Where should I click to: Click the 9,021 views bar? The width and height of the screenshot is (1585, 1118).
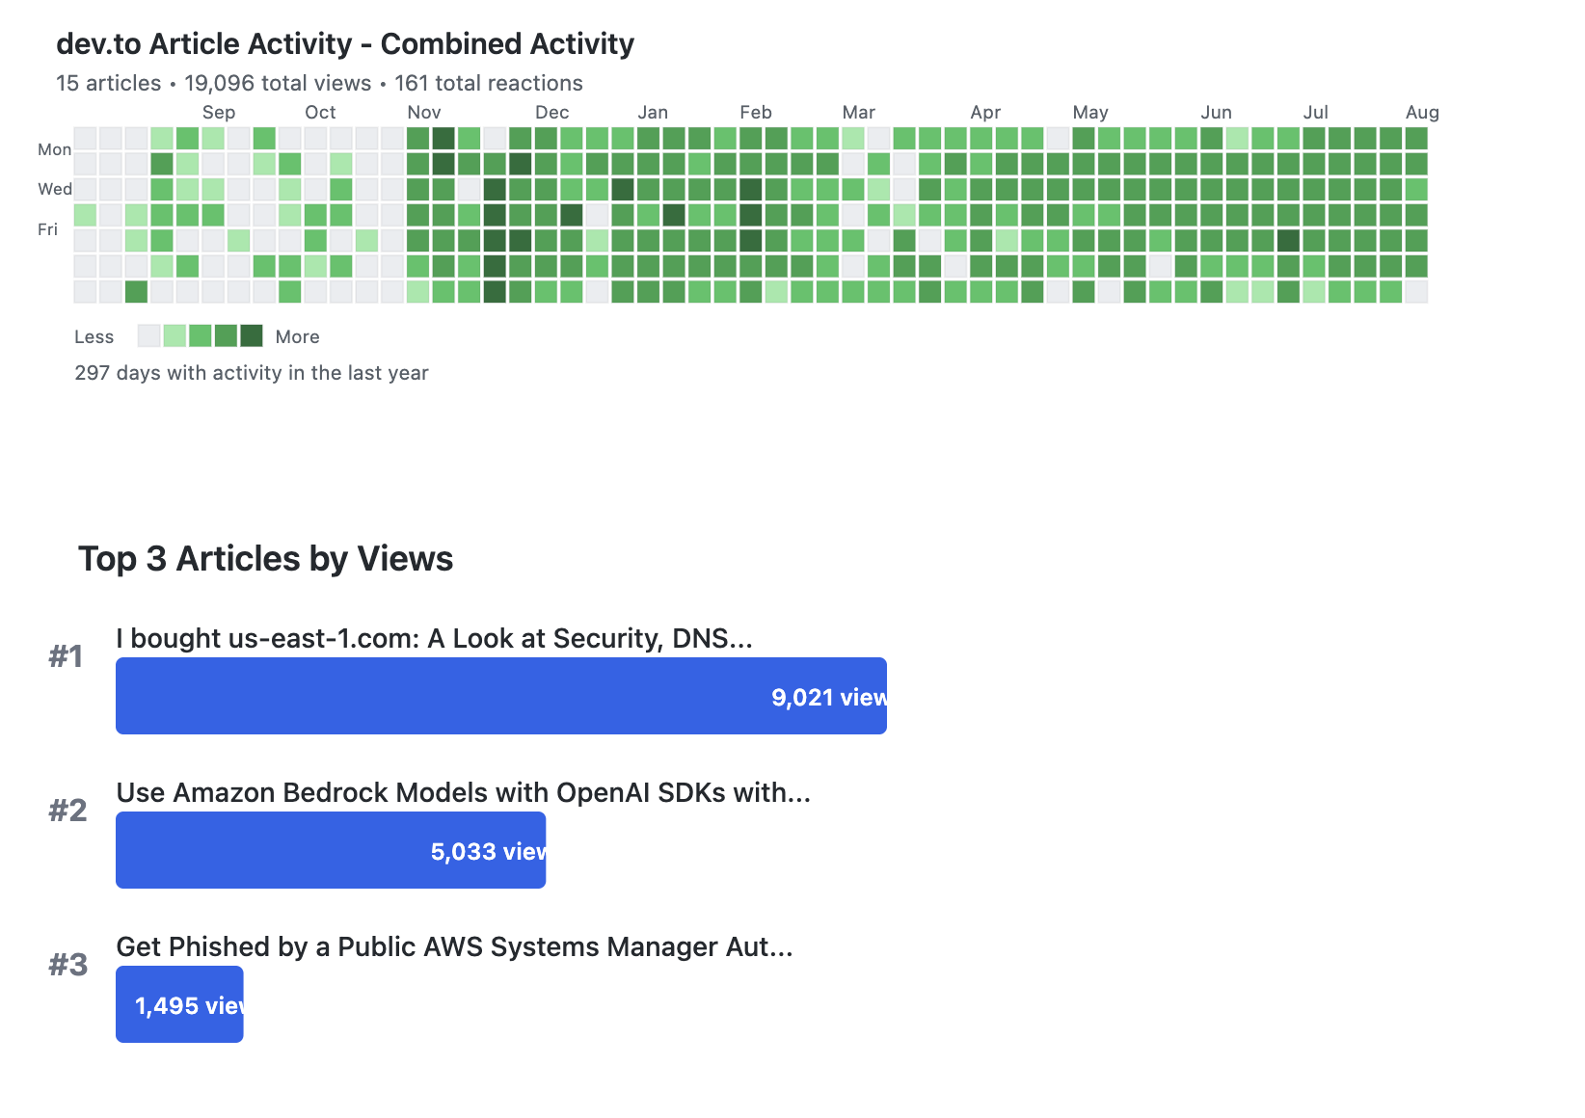coord(500,696)
